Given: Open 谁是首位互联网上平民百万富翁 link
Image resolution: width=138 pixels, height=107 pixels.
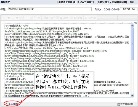Looking at the screenshot, I should click(x=76, y=2).
